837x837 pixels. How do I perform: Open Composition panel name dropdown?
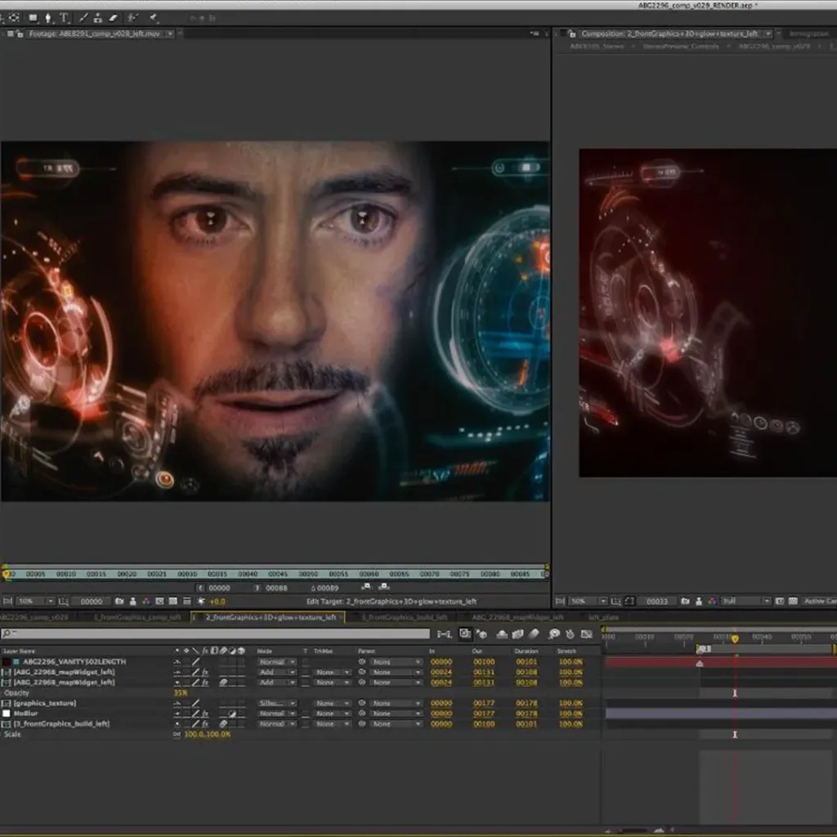[x=768, y=34]
